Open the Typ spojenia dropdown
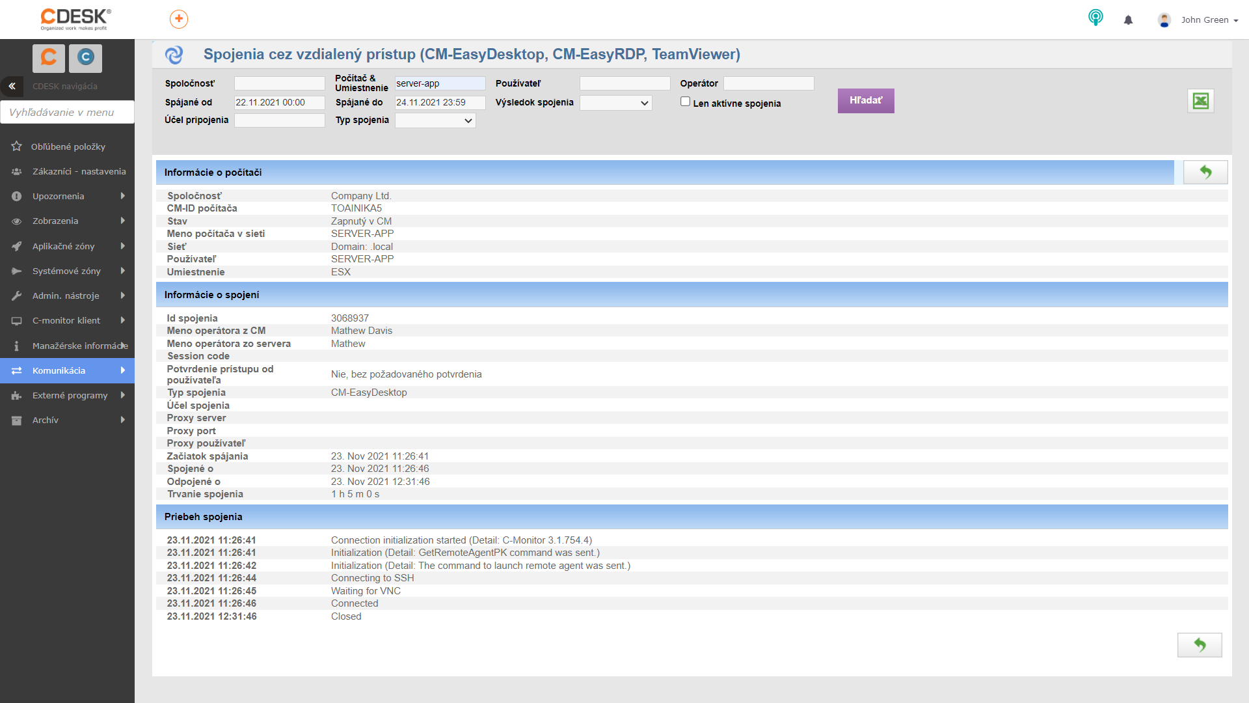 [435, 120]
